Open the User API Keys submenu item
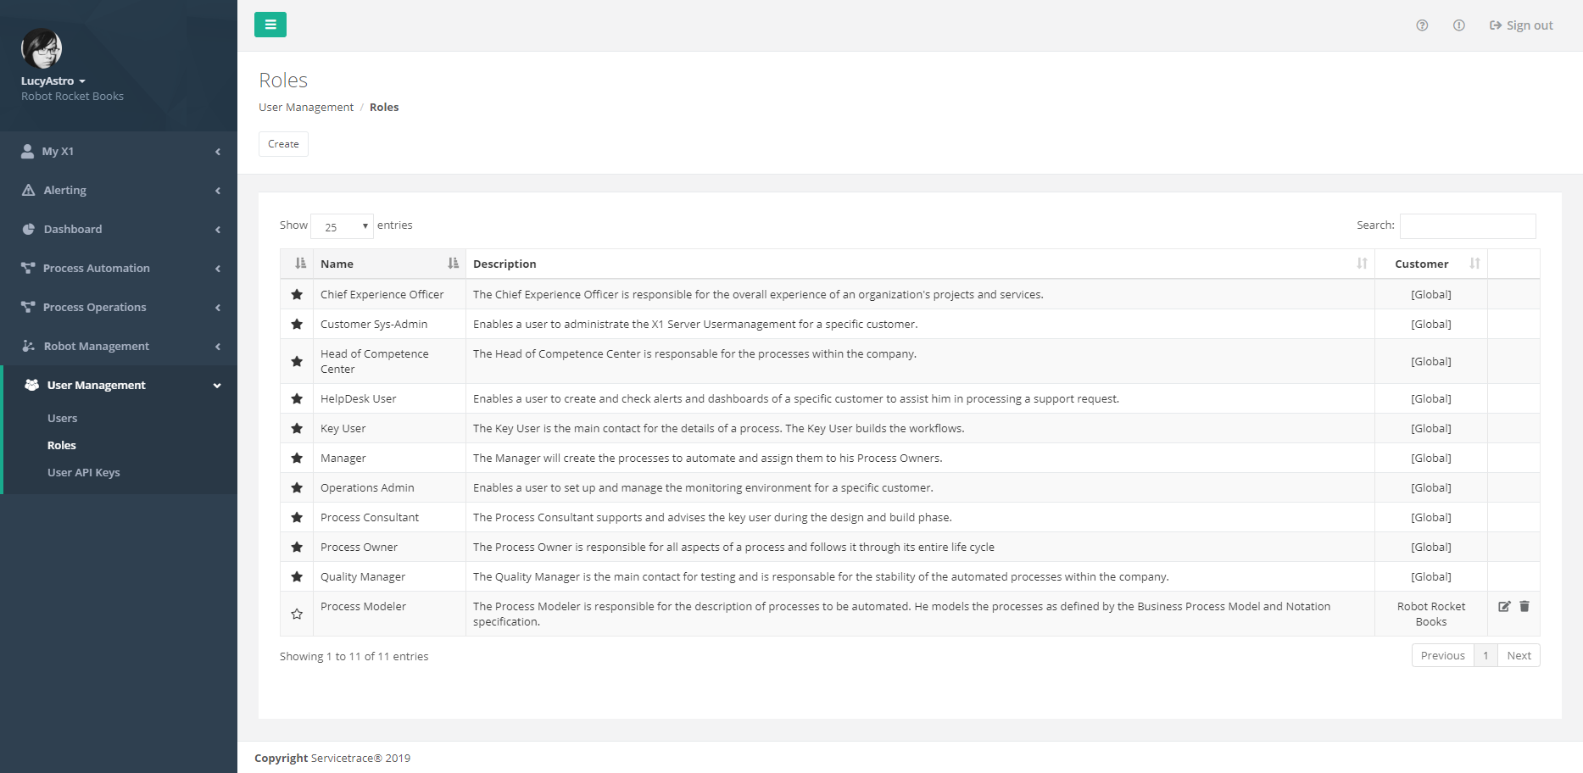 pyautogui.click(x=83, y=472)
